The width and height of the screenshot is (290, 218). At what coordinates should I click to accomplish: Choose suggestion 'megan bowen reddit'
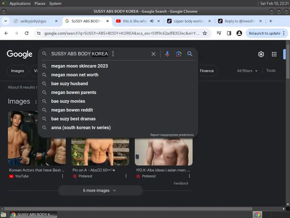(118, 110)
